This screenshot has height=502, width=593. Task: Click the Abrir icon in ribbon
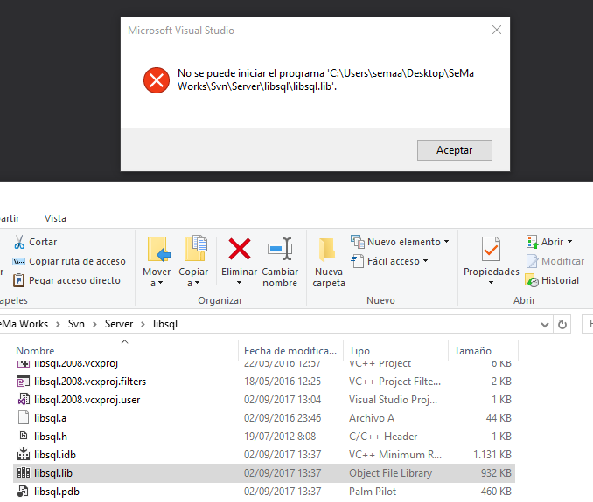(x=532, y=242)
